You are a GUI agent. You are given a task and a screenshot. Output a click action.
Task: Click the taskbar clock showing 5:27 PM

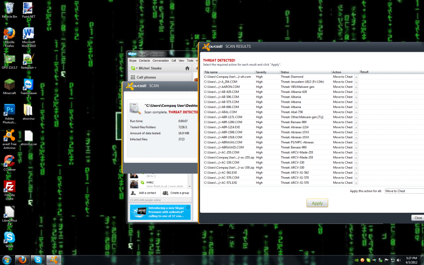point(412,260)
